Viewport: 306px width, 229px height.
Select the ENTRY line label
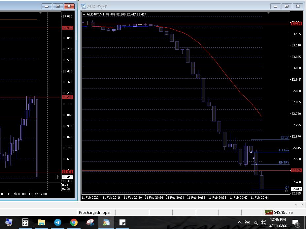pyautogui.click(x=284, y=162)
